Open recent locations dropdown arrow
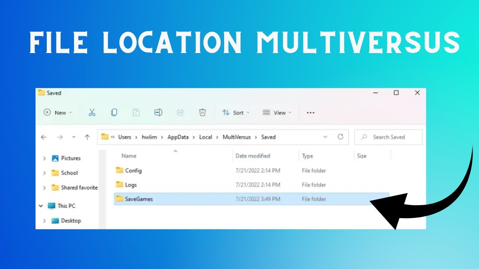Image resolution: width=479 pixels, height=269 pixels. click(74, 137)
